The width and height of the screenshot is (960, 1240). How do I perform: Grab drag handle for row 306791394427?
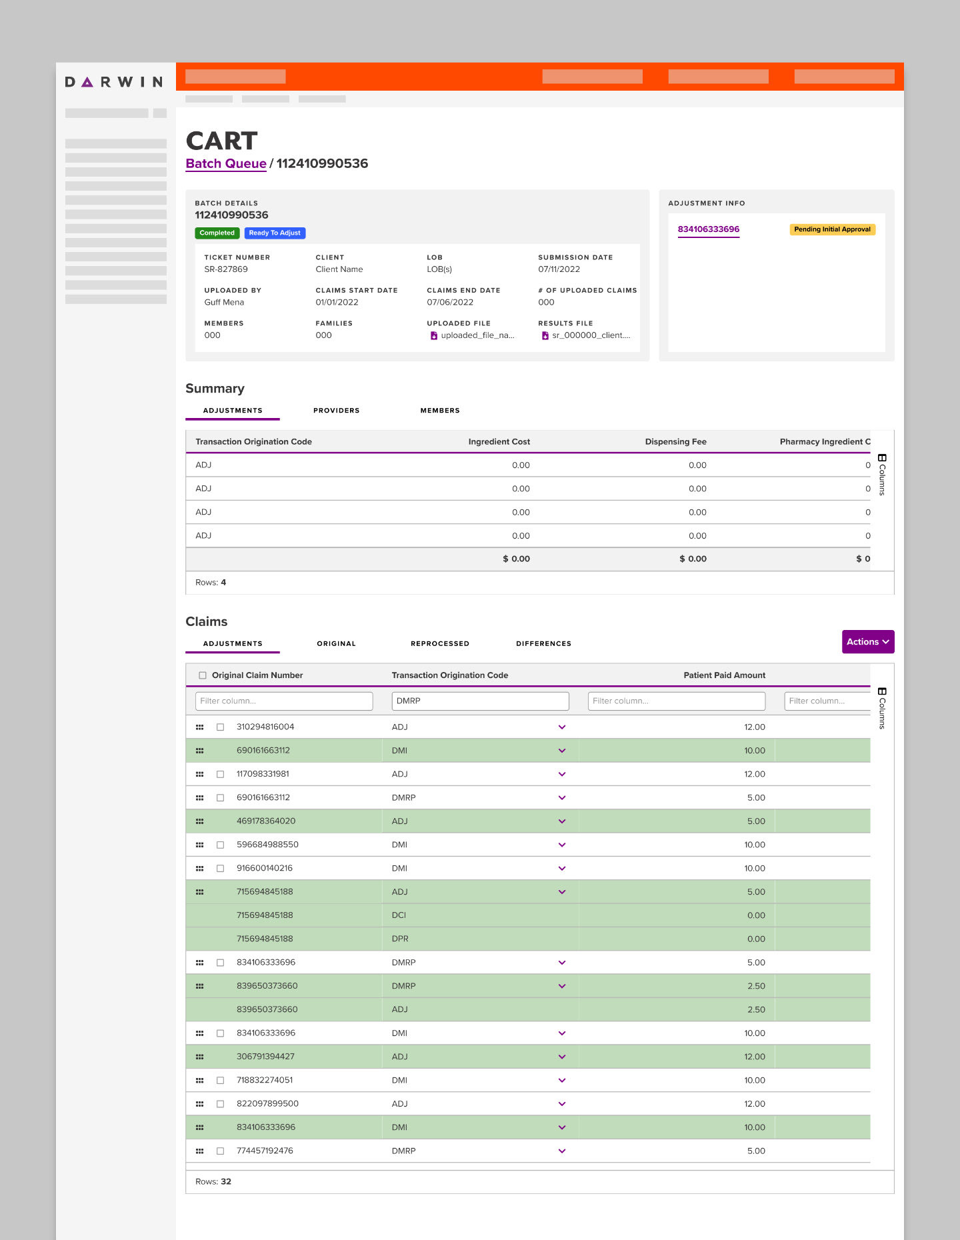(x=199, y=1057)
